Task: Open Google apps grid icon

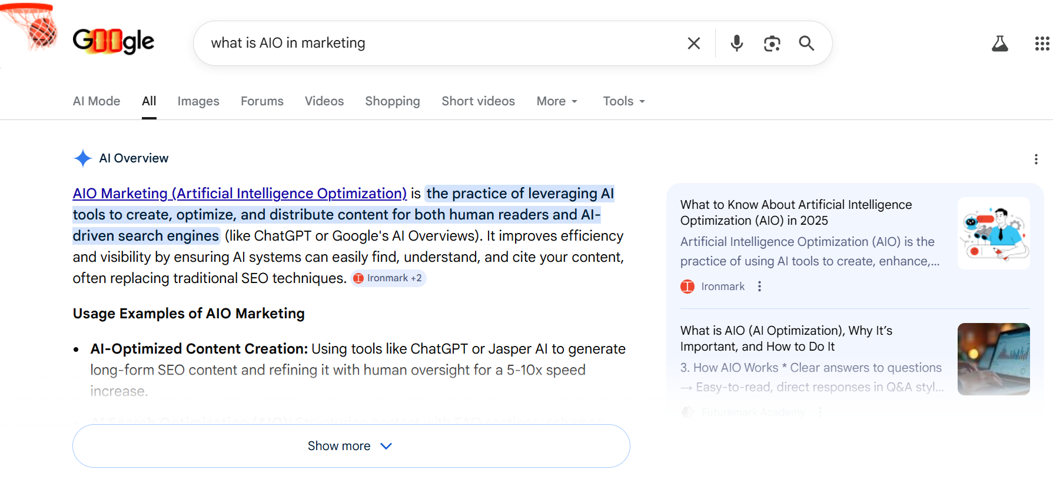Action: pos(1042,44)
